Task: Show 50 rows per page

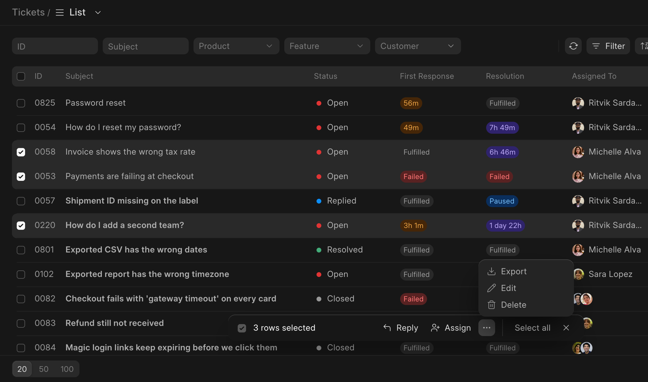Action: pyautogui.click(x=44, y=369)
